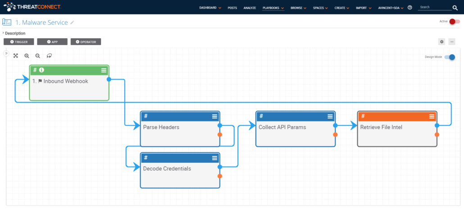Open the ellipsis more options button
Screen dimensions: 464x209
(451, 42)
